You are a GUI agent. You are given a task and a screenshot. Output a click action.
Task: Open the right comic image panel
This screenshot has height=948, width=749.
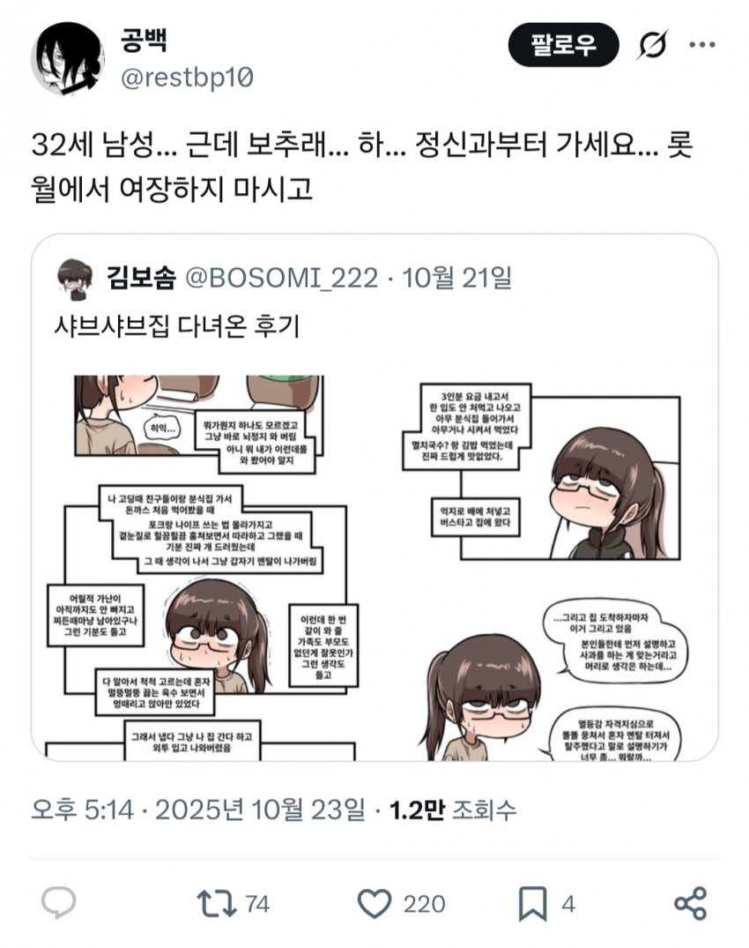[546, 568]
